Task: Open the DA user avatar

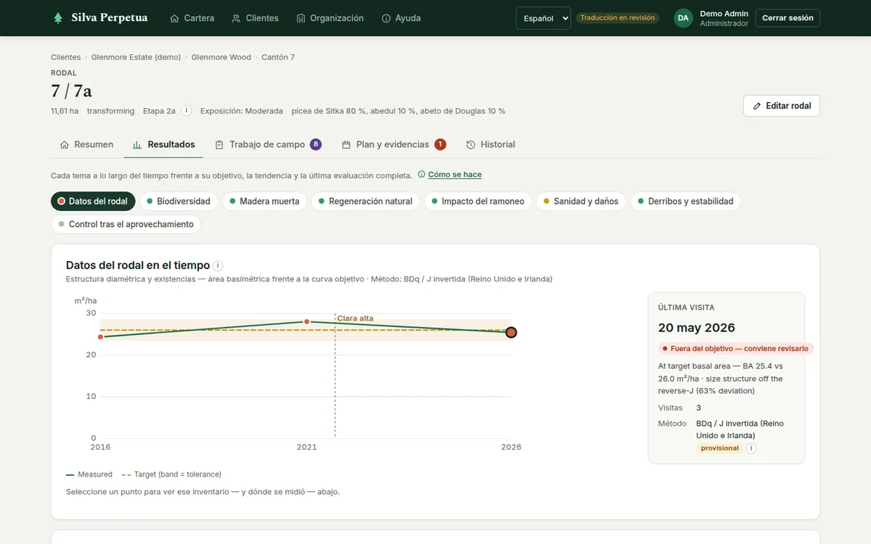Action: click(683, 18)
